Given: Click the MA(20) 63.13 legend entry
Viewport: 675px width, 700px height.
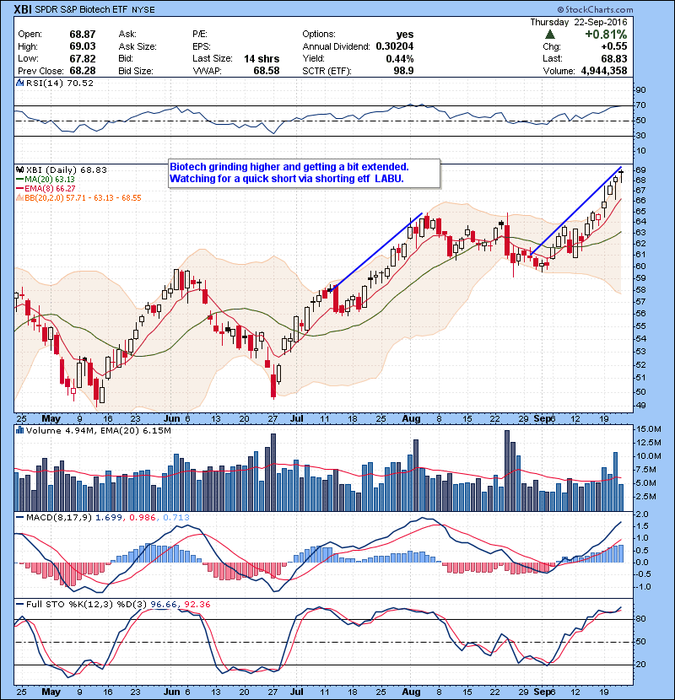Looking at the screenshot, I should (x=46, y=180).
